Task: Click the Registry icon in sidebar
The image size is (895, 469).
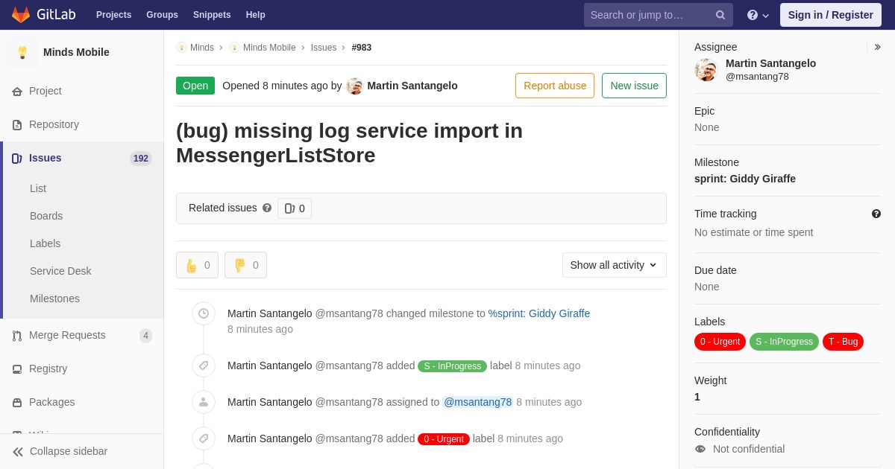Action: (x=17, y=369)
